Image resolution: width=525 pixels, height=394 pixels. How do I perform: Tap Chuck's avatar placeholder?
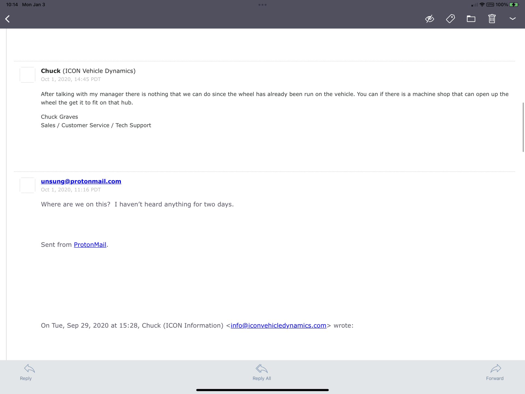27,75
